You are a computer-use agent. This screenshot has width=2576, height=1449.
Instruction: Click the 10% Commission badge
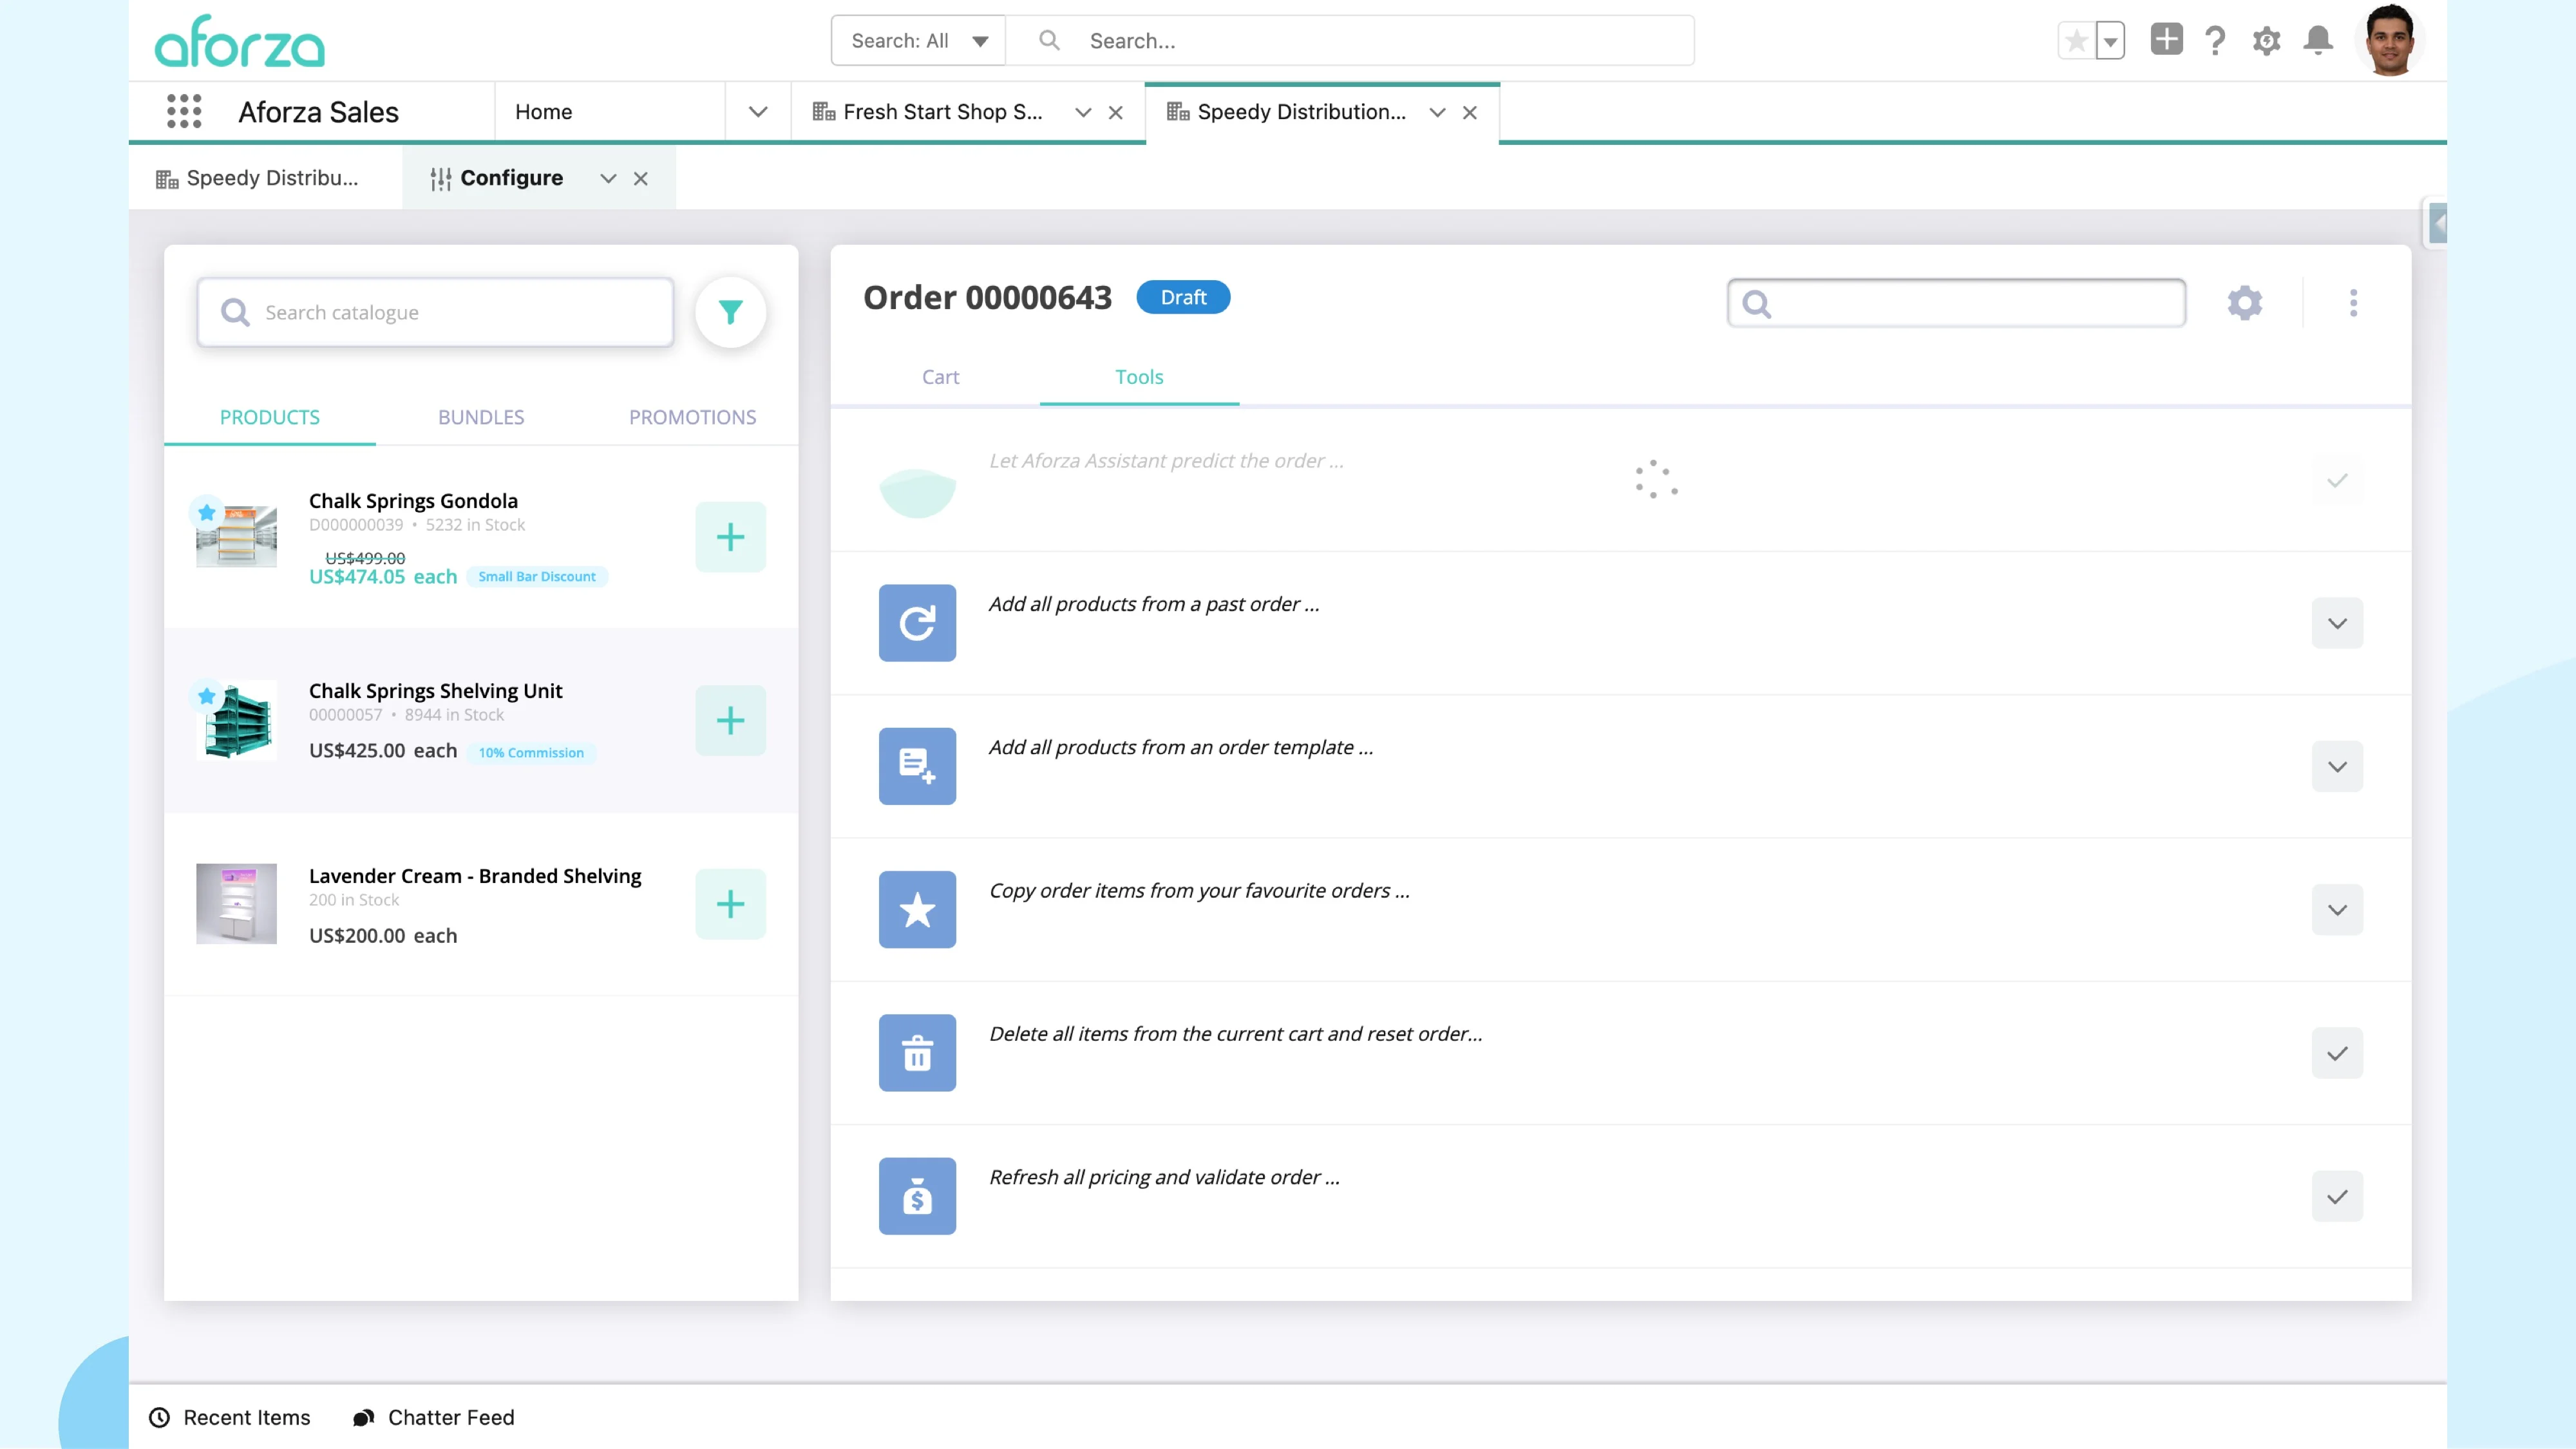pos(531,753)
